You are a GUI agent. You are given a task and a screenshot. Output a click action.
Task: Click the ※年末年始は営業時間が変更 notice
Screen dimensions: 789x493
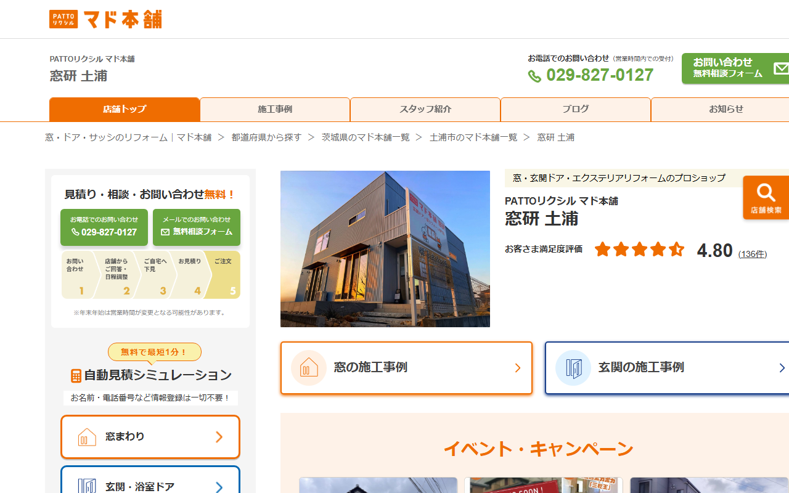(149, 312)
